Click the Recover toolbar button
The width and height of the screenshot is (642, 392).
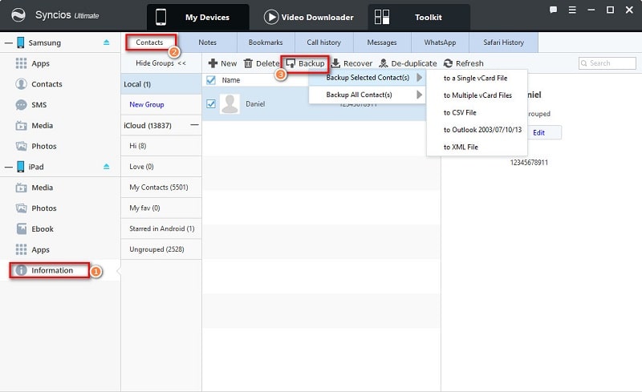pos(351,63)
